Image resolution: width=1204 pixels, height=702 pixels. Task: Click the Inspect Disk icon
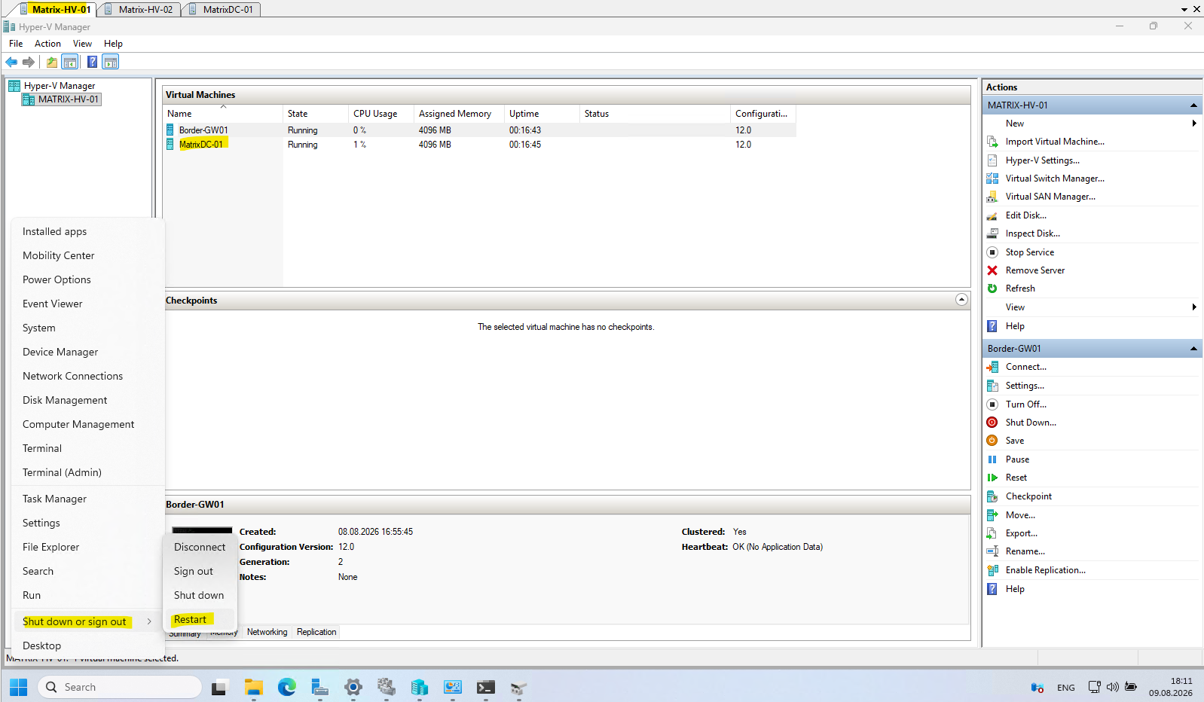tap(992, 233)
